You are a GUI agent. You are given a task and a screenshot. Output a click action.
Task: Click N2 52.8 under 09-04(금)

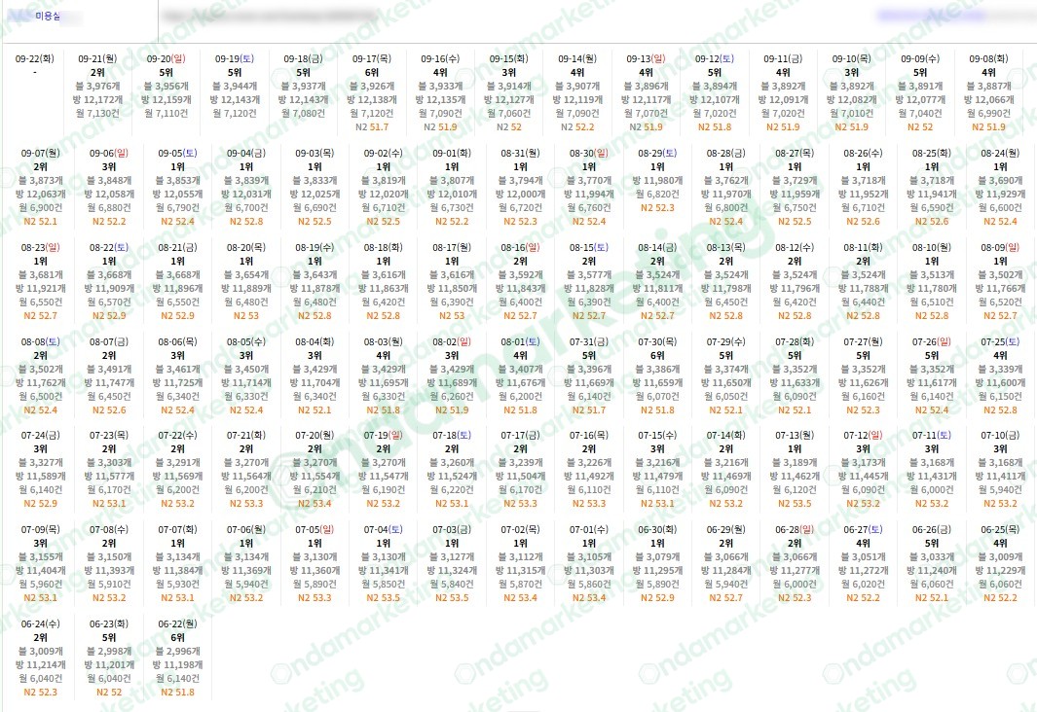click(246, 221)
